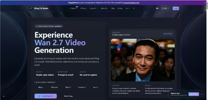This screenshot has height=100, width=208.
Task: Click the 'Try for Free' button
Action: pyautogui.click(x=45, y=96)
